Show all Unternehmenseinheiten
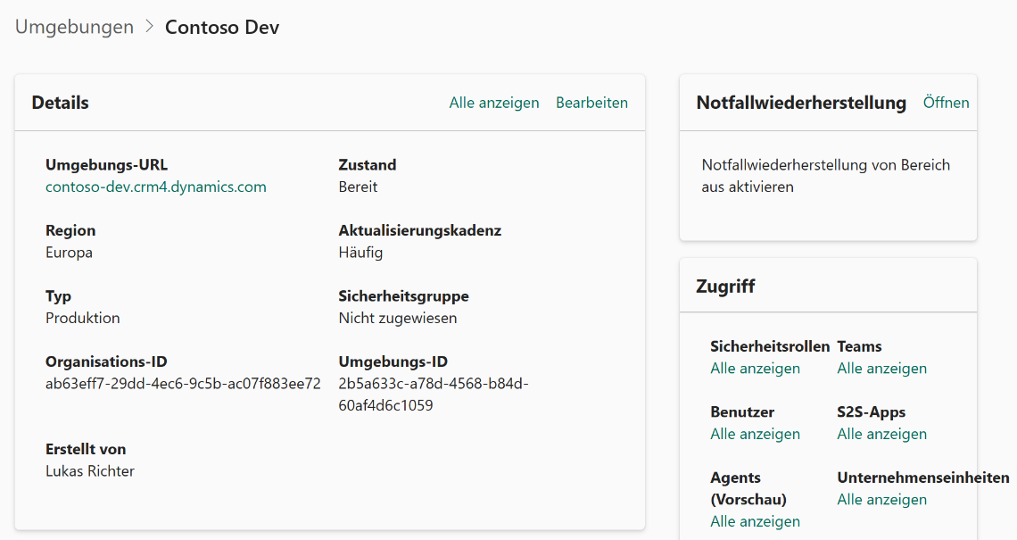 [x=881, y=500]
